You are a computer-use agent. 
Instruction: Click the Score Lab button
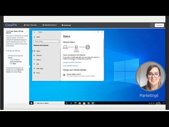click(x=159, y=25)
